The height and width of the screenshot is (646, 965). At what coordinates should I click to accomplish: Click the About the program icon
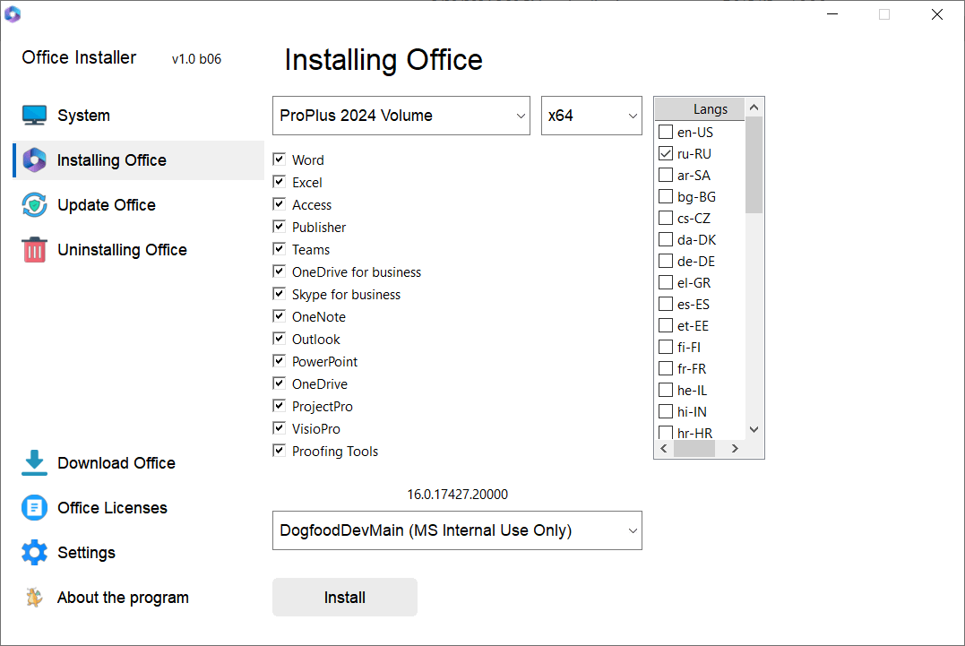click(x=34, y=598)
